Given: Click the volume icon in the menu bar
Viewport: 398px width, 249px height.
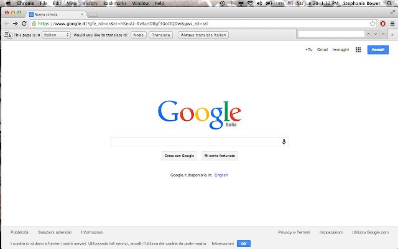Looking at the screenshot, I should pos(259,3).
